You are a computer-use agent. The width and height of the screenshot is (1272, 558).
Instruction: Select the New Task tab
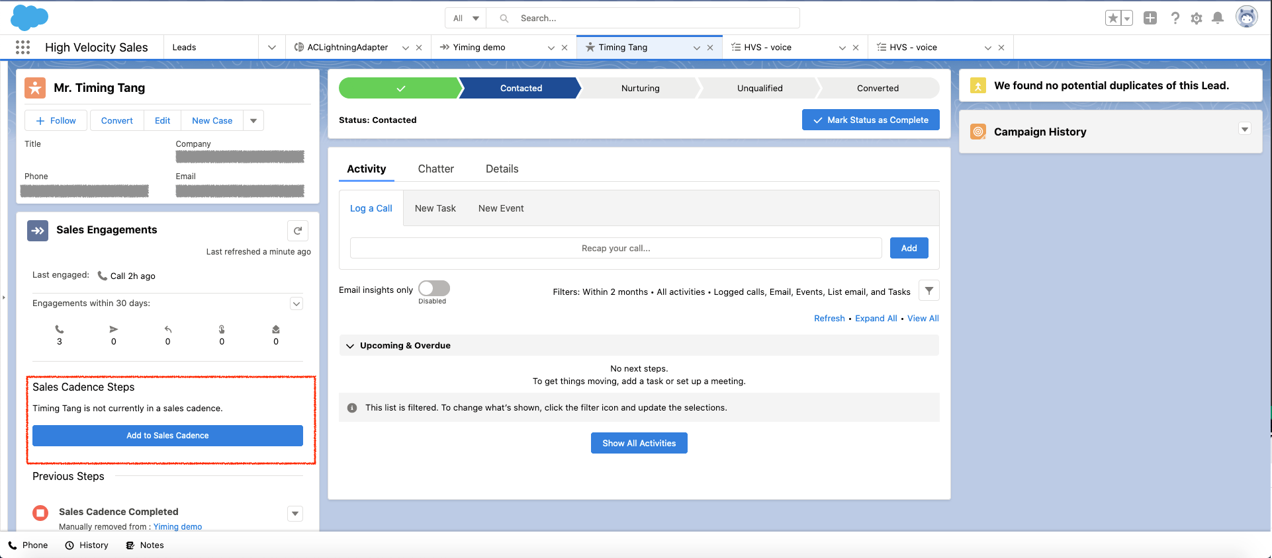[435, 209]
